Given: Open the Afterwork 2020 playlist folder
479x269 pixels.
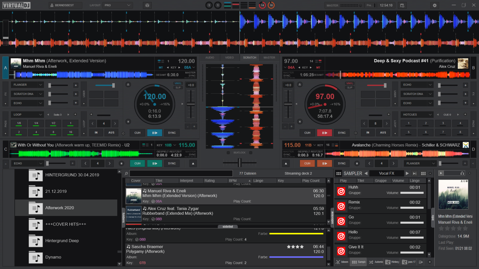Looking at the screenshot, I should (x=66, y=208).
